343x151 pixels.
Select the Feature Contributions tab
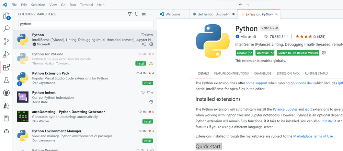click(231, 74)
